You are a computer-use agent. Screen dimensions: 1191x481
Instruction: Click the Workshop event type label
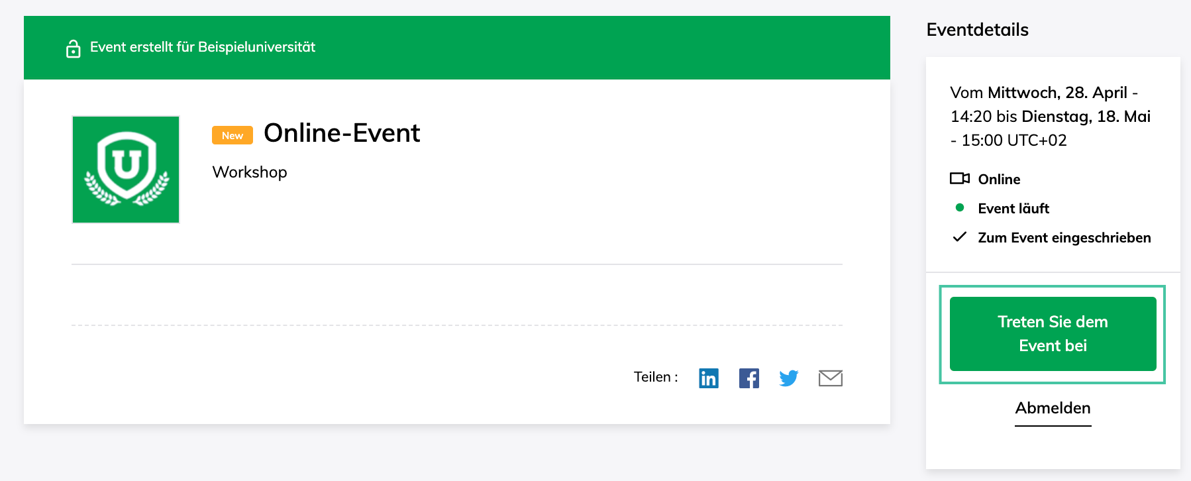click(250, 172)
